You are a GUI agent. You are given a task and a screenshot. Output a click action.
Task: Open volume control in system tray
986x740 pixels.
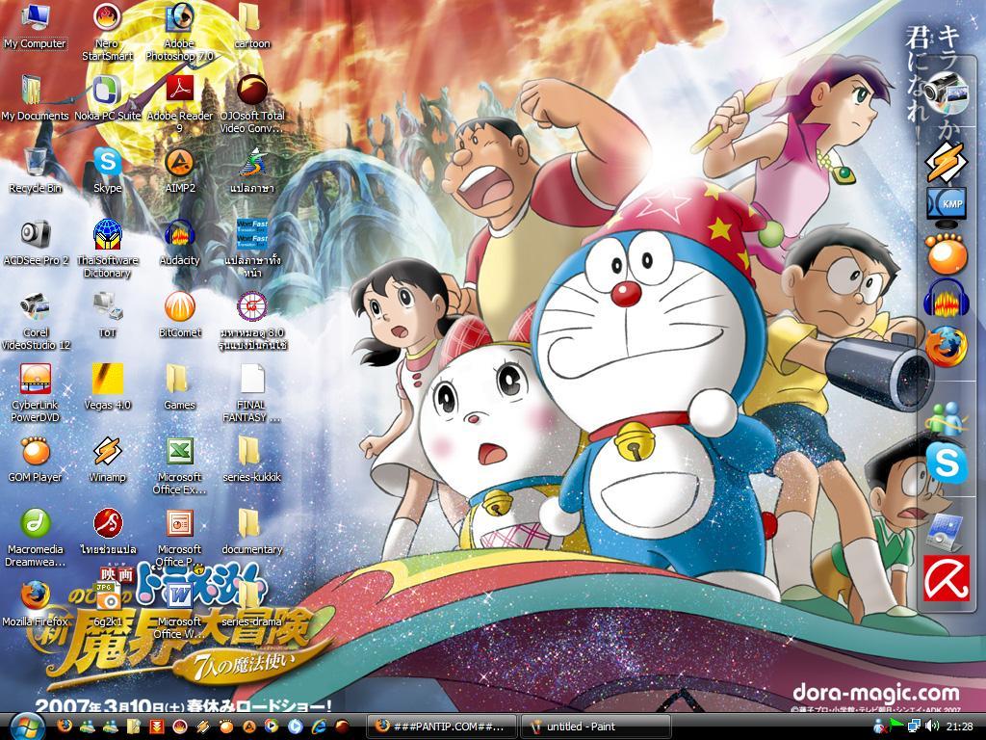[932, 727]
